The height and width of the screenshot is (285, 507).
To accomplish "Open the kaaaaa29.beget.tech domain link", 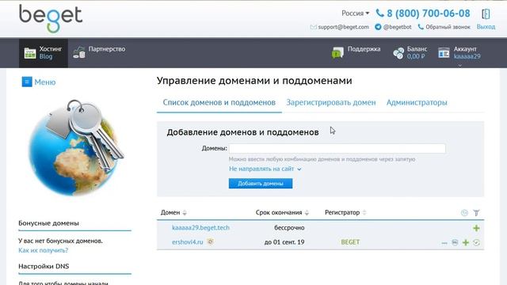I will (200, 227).
